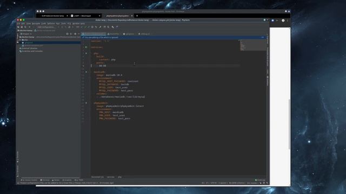This screenshot has height=194, width=346.
Task: Switch to the xdebug.ini editor tab
Action: click(144, 34)
